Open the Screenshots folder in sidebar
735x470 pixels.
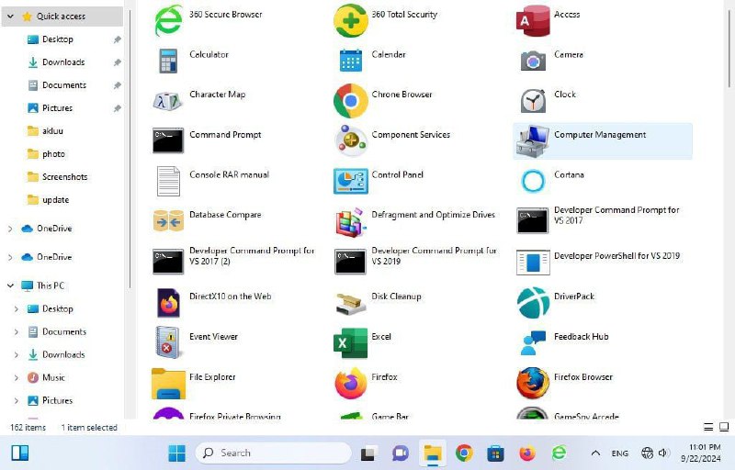click(x=62, y=177)
